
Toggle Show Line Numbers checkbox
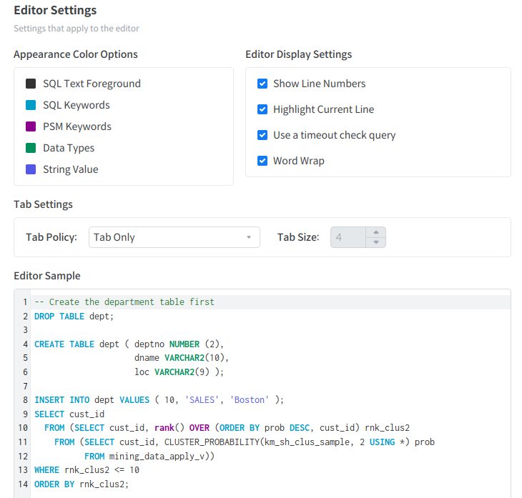coord(262,84)
